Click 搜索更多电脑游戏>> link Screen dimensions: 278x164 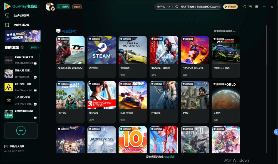(225, 31)
